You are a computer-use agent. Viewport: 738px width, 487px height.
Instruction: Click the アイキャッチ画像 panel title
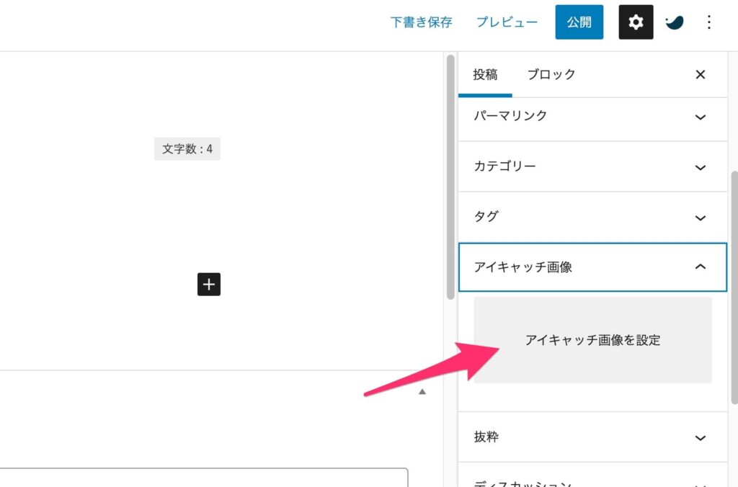[x=523, y=267]
